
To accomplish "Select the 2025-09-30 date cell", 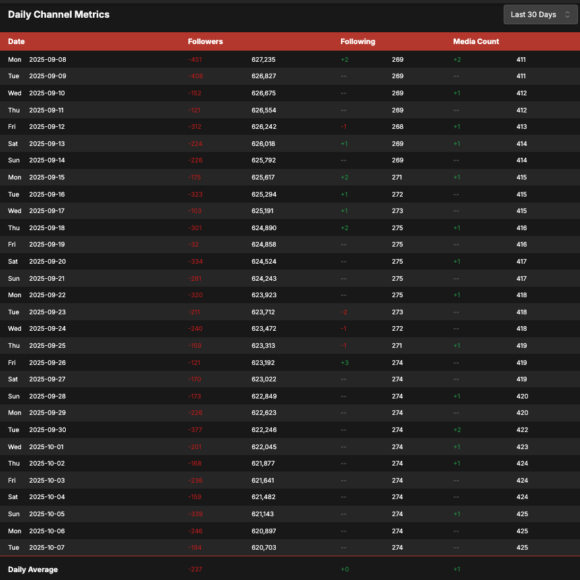I will click(47, 429).
